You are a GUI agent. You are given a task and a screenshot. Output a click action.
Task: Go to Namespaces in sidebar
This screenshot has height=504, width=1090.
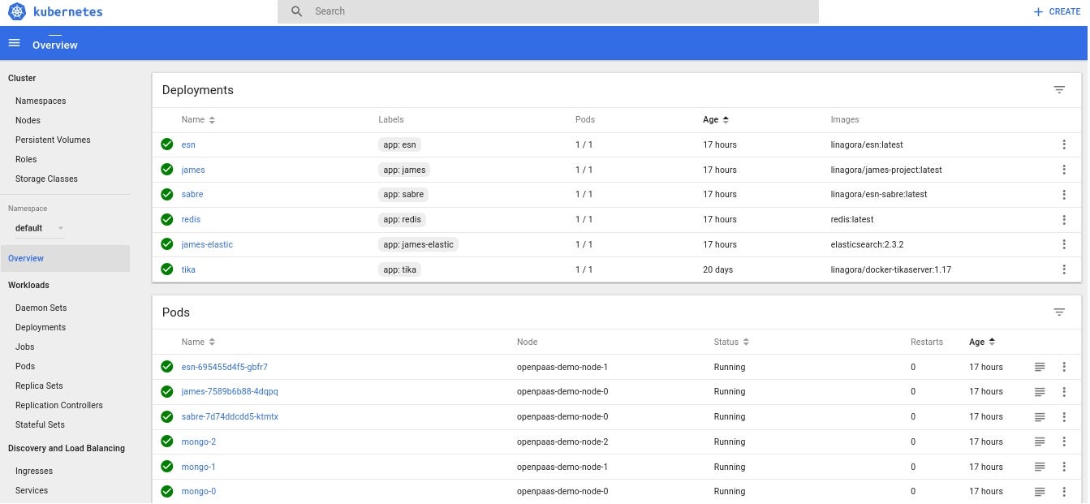41,101
